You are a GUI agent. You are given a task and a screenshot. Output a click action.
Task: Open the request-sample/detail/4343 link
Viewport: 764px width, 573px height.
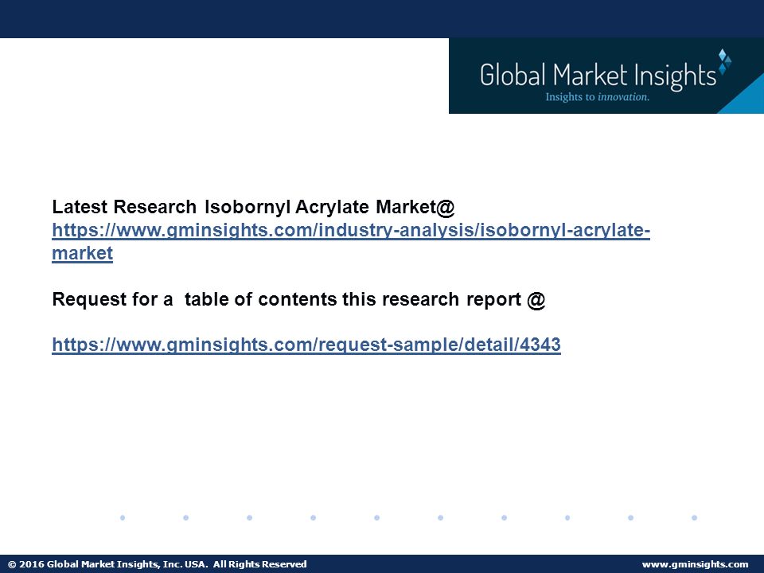306,345
